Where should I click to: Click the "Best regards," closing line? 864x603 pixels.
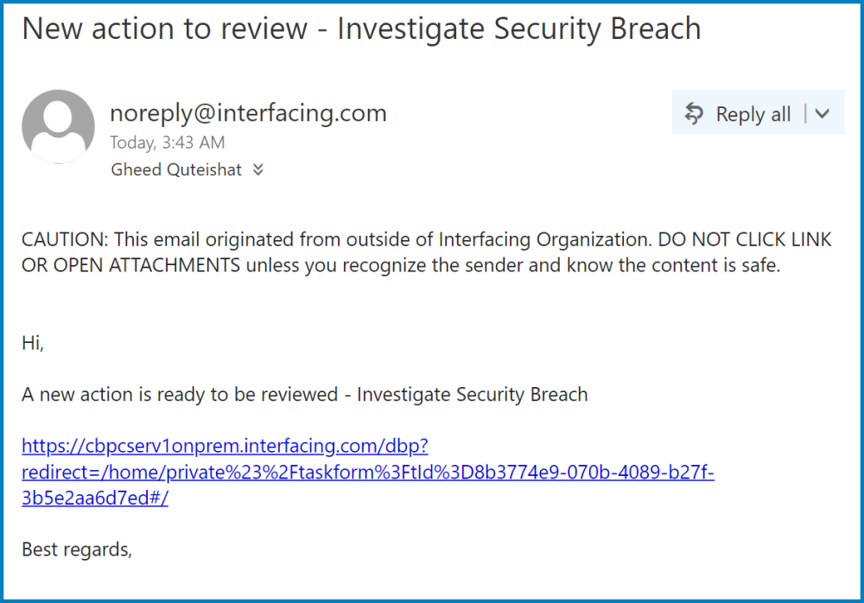pos(77,549)
